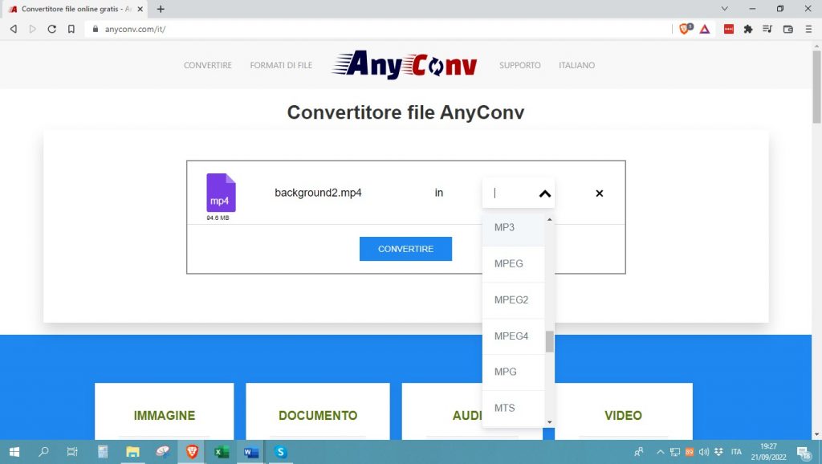Remove background2.mp4 with the X icon
822x464 pixels.
[599, 193]
